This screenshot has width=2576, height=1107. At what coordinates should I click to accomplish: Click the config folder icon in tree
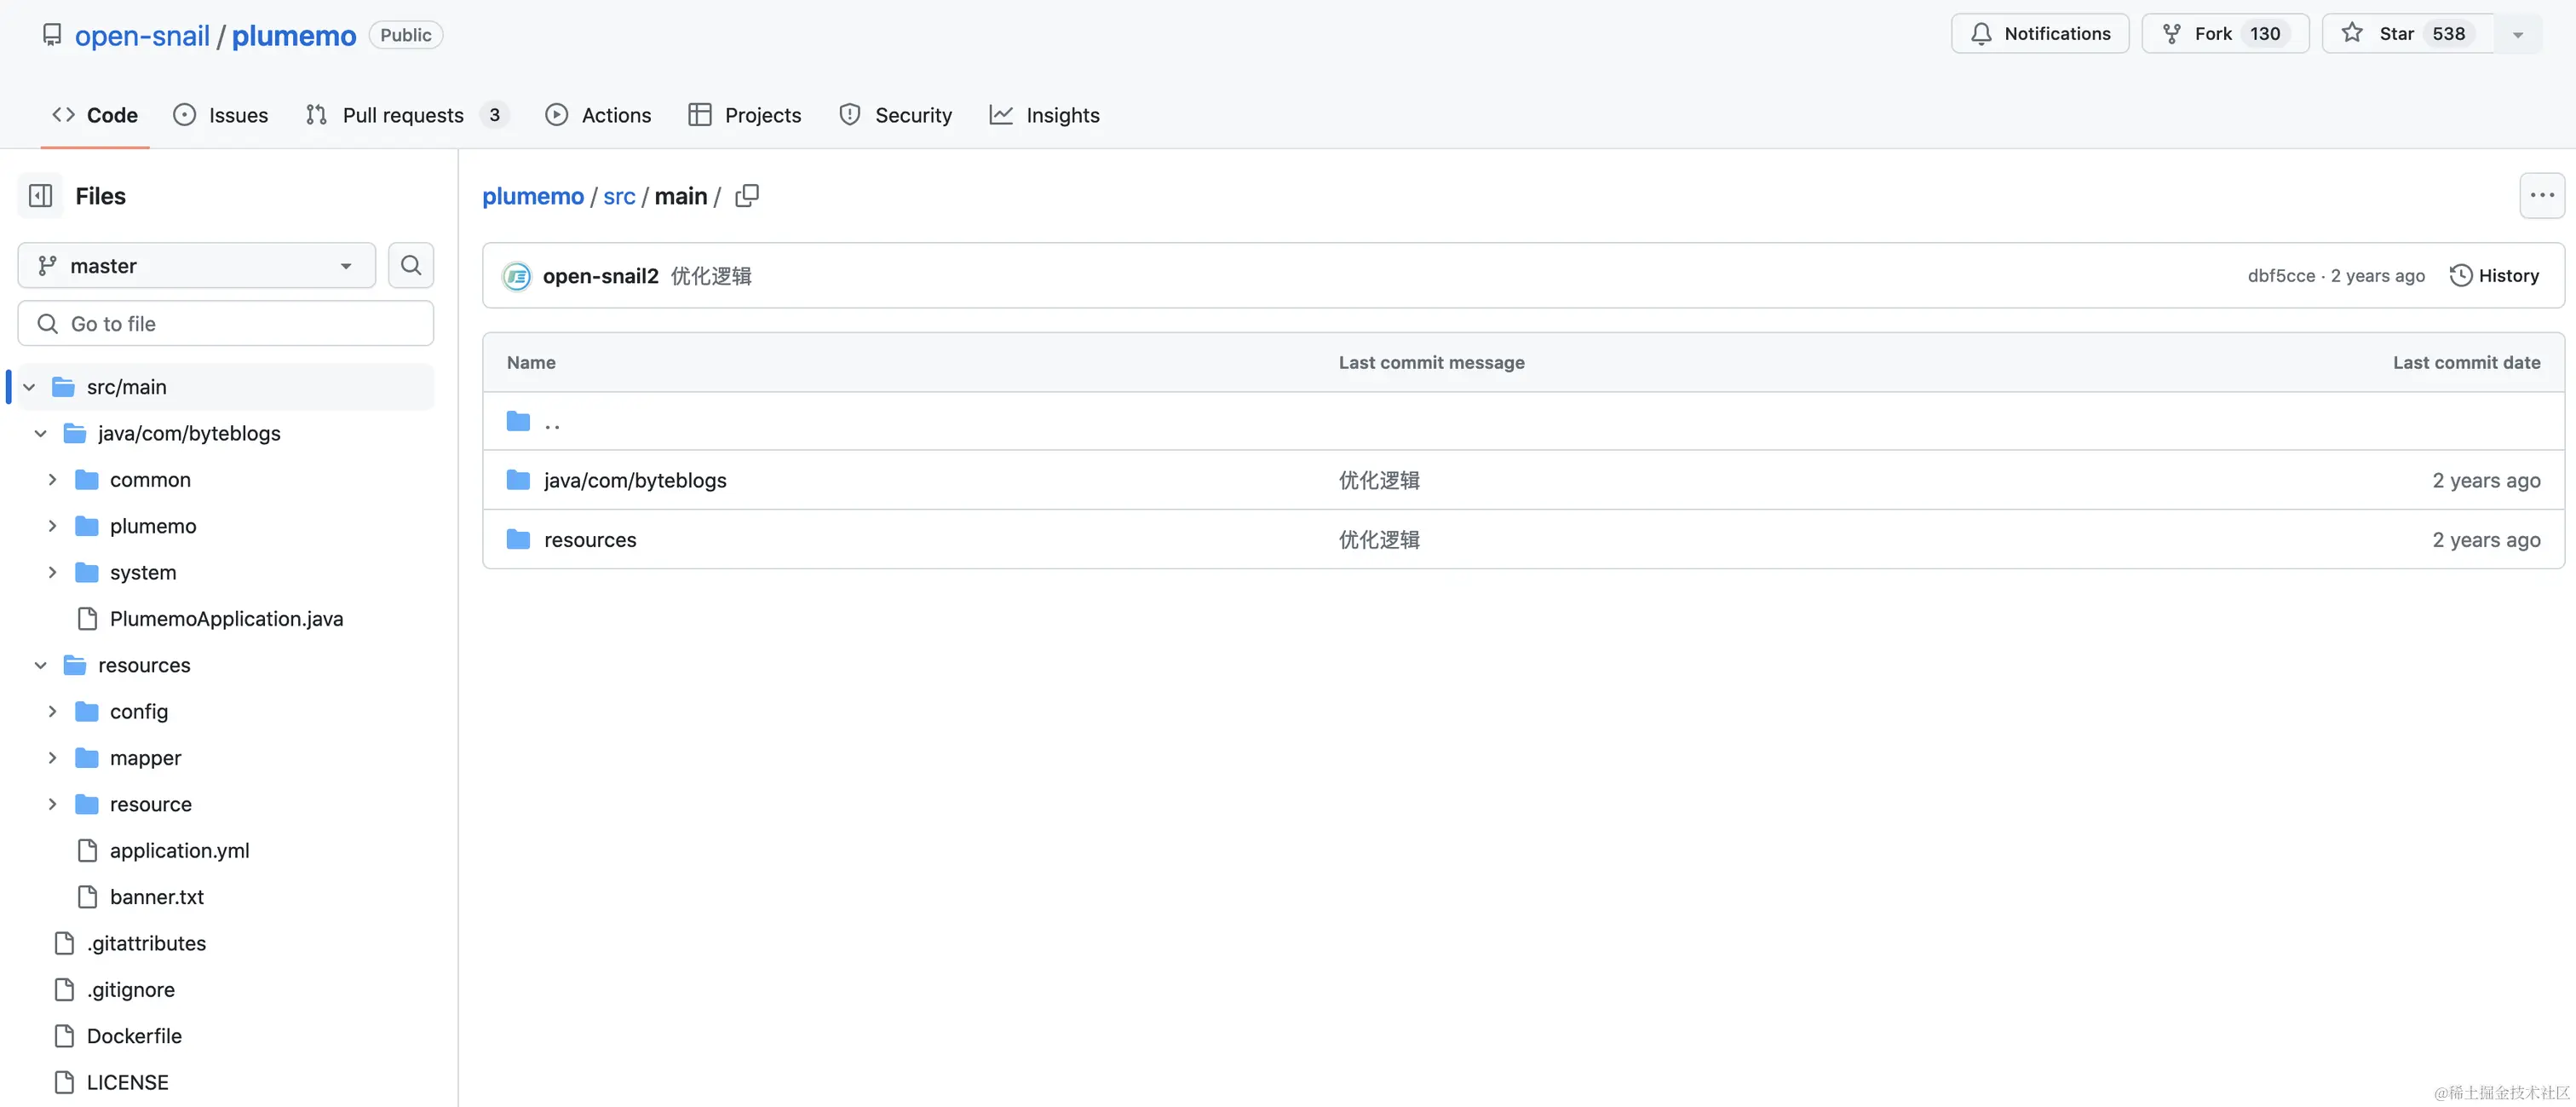coord(87,712)
